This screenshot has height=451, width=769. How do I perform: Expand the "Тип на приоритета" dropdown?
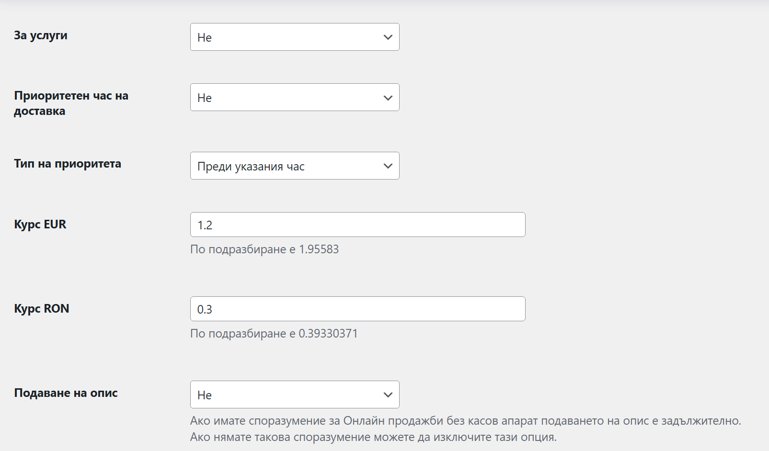pyautogui.click(x=295, y=166)
